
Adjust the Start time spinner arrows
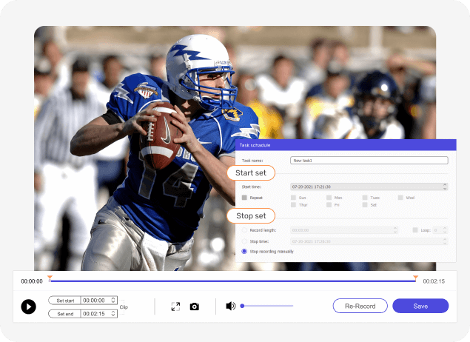pos(445,187)
